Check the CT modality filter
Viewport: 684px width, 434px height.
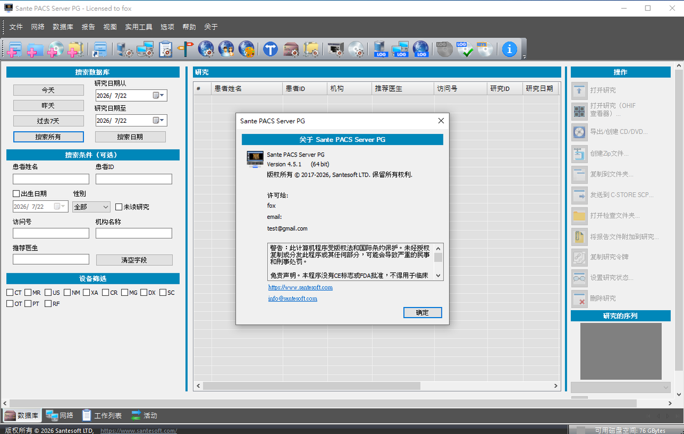coord(10,293)
